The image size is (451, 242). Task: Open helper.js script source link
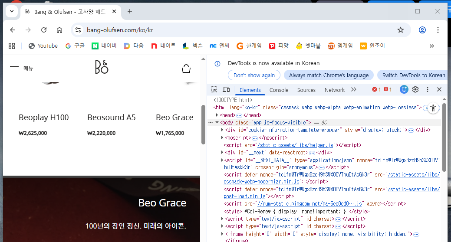[296, 145]
